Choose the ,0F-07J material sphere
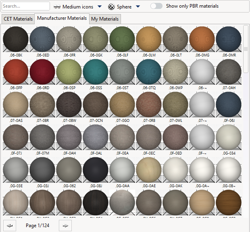Viewport: 250px width, 232px height. click(16, 137)
